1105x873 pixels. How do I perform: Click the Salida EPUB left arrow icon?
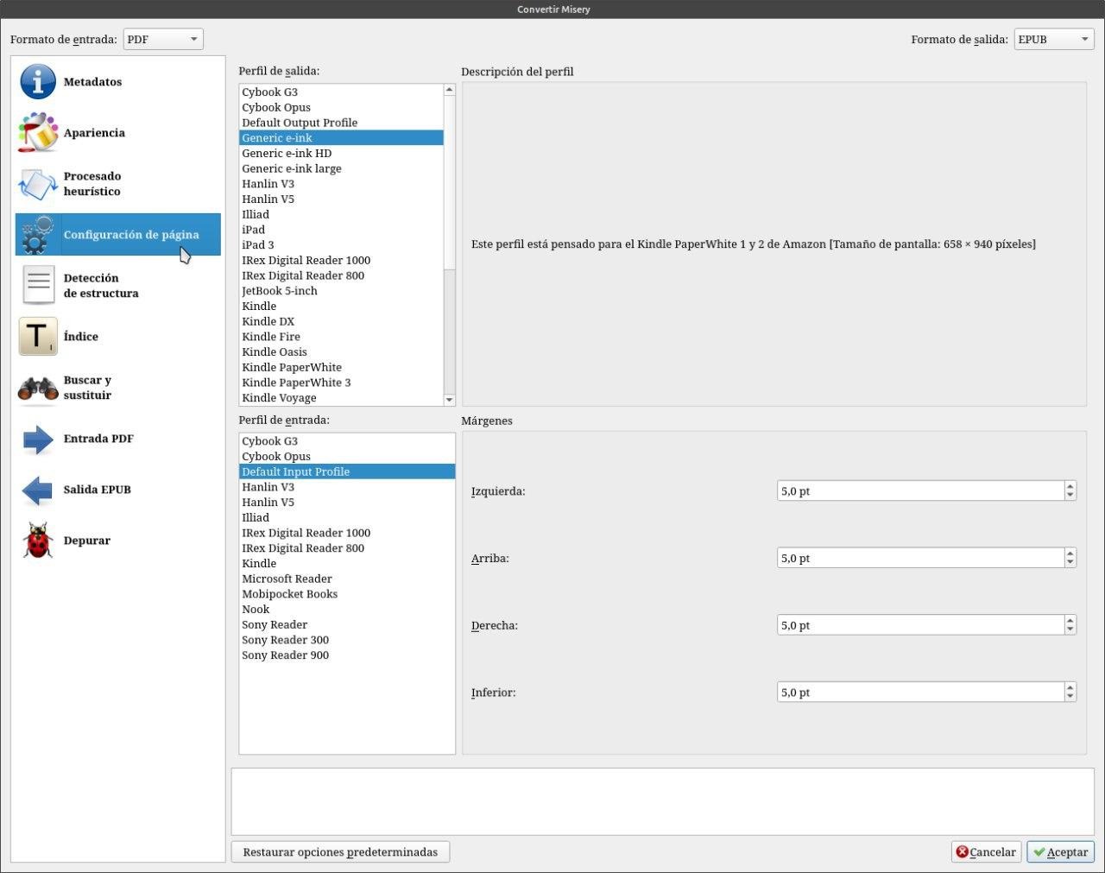(x=38, y=490)
